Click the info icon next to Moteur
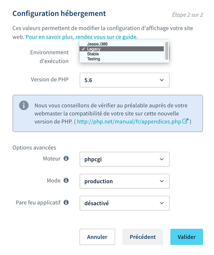The height and width of the screenshot is (255, 214). (66, 158)
